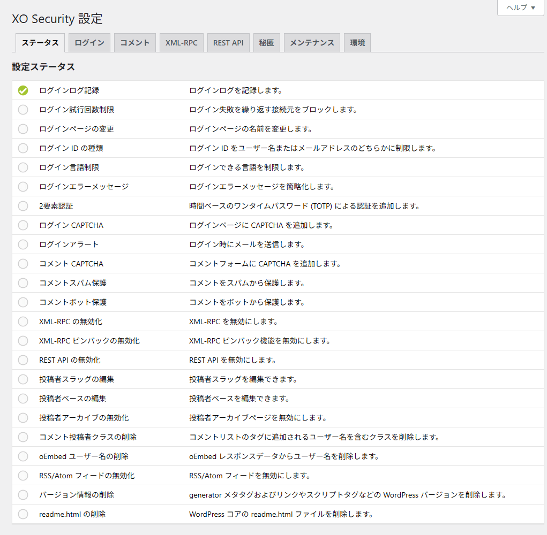Click the oEmbed ユーザー名の削除 label
The image size is (547, 535).
click(84, 457)
